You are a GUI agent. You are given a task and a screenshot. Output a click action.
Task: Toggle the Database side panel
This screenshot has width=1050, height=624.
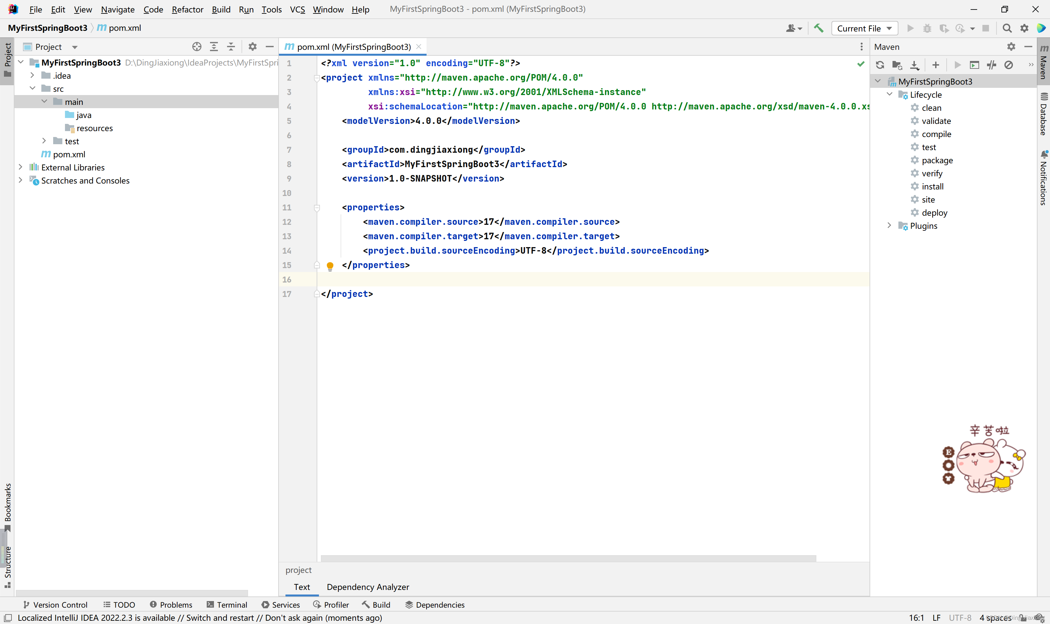[1044, 114]
